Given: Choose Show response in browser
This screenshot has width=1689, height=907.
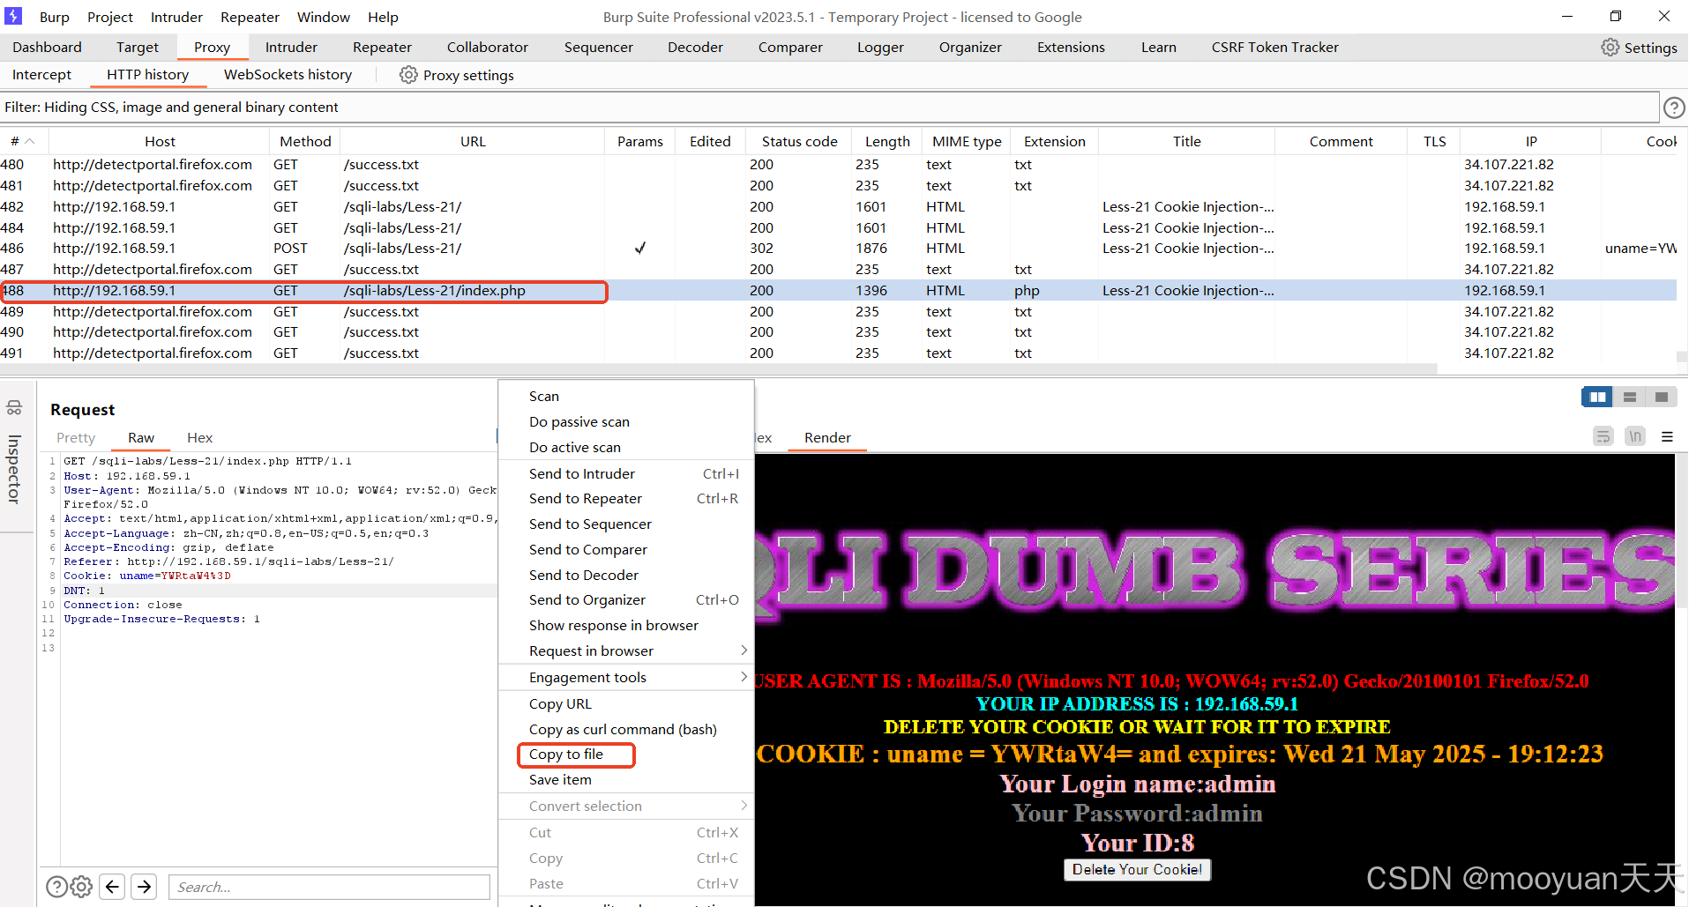Looking at the screenshot, I should [626, 625].
